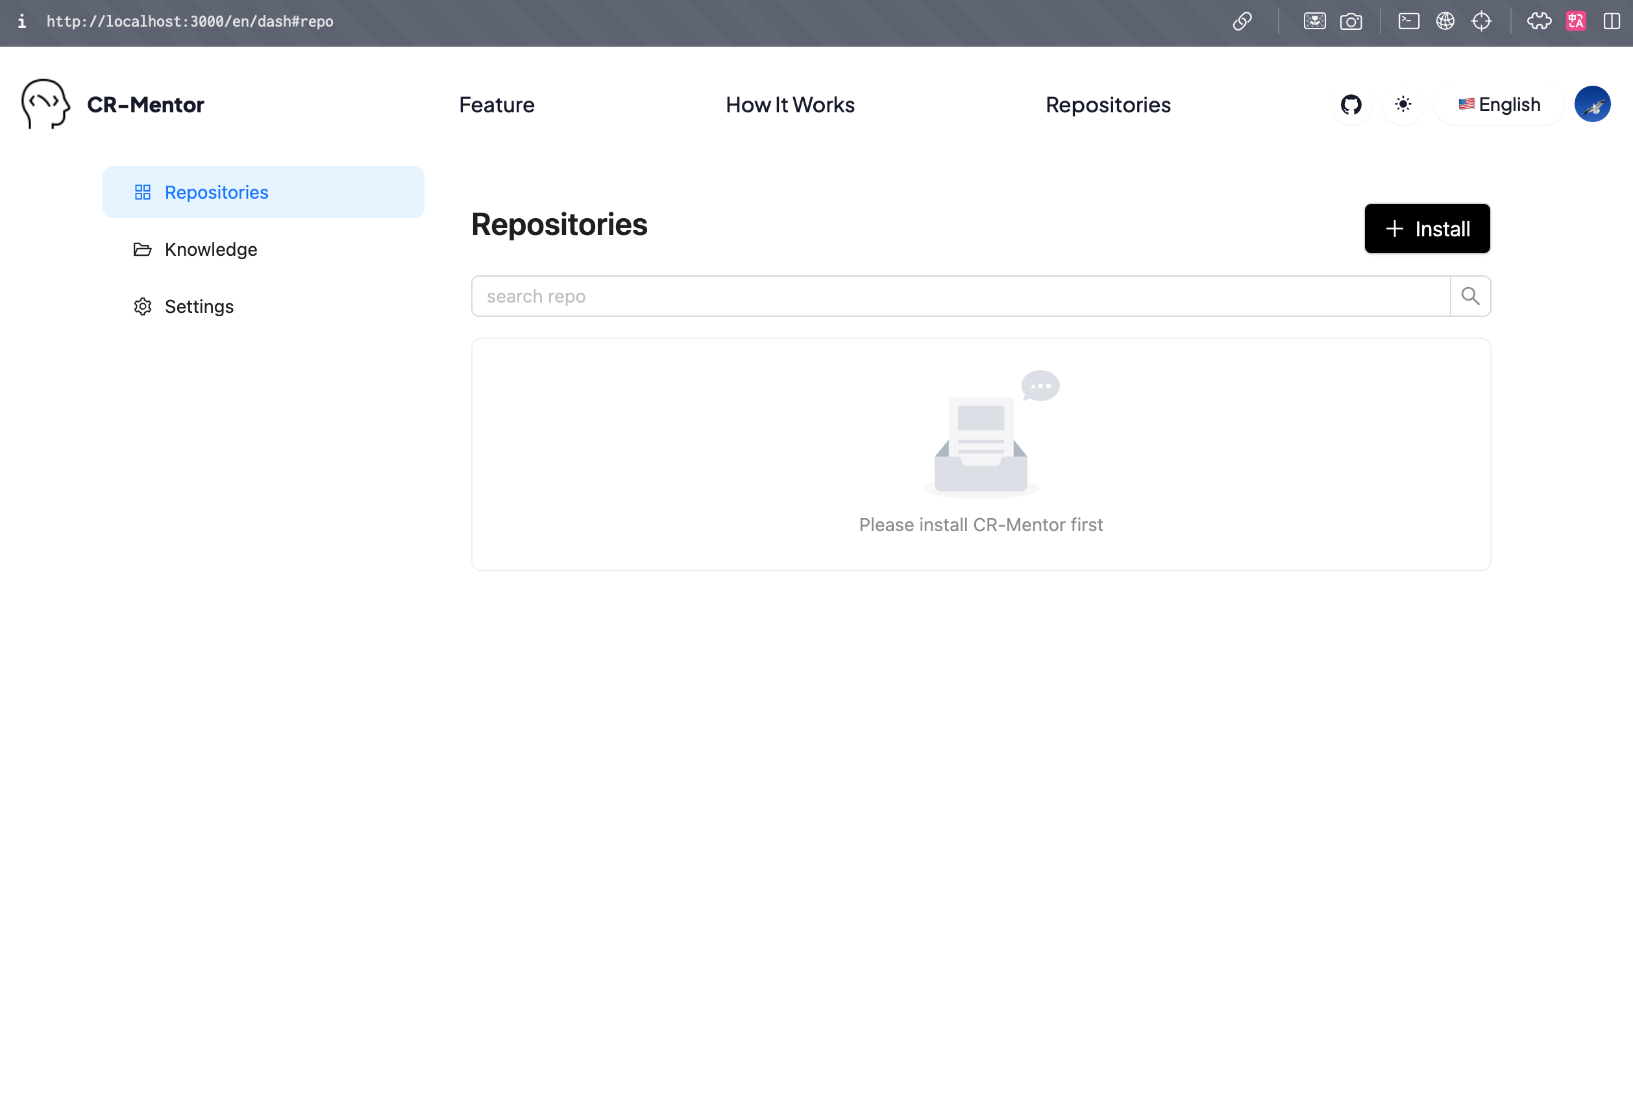Click the Knowledge folder icon in sidebar
Screen dimensions: 1633x1096
click(141, 248)
